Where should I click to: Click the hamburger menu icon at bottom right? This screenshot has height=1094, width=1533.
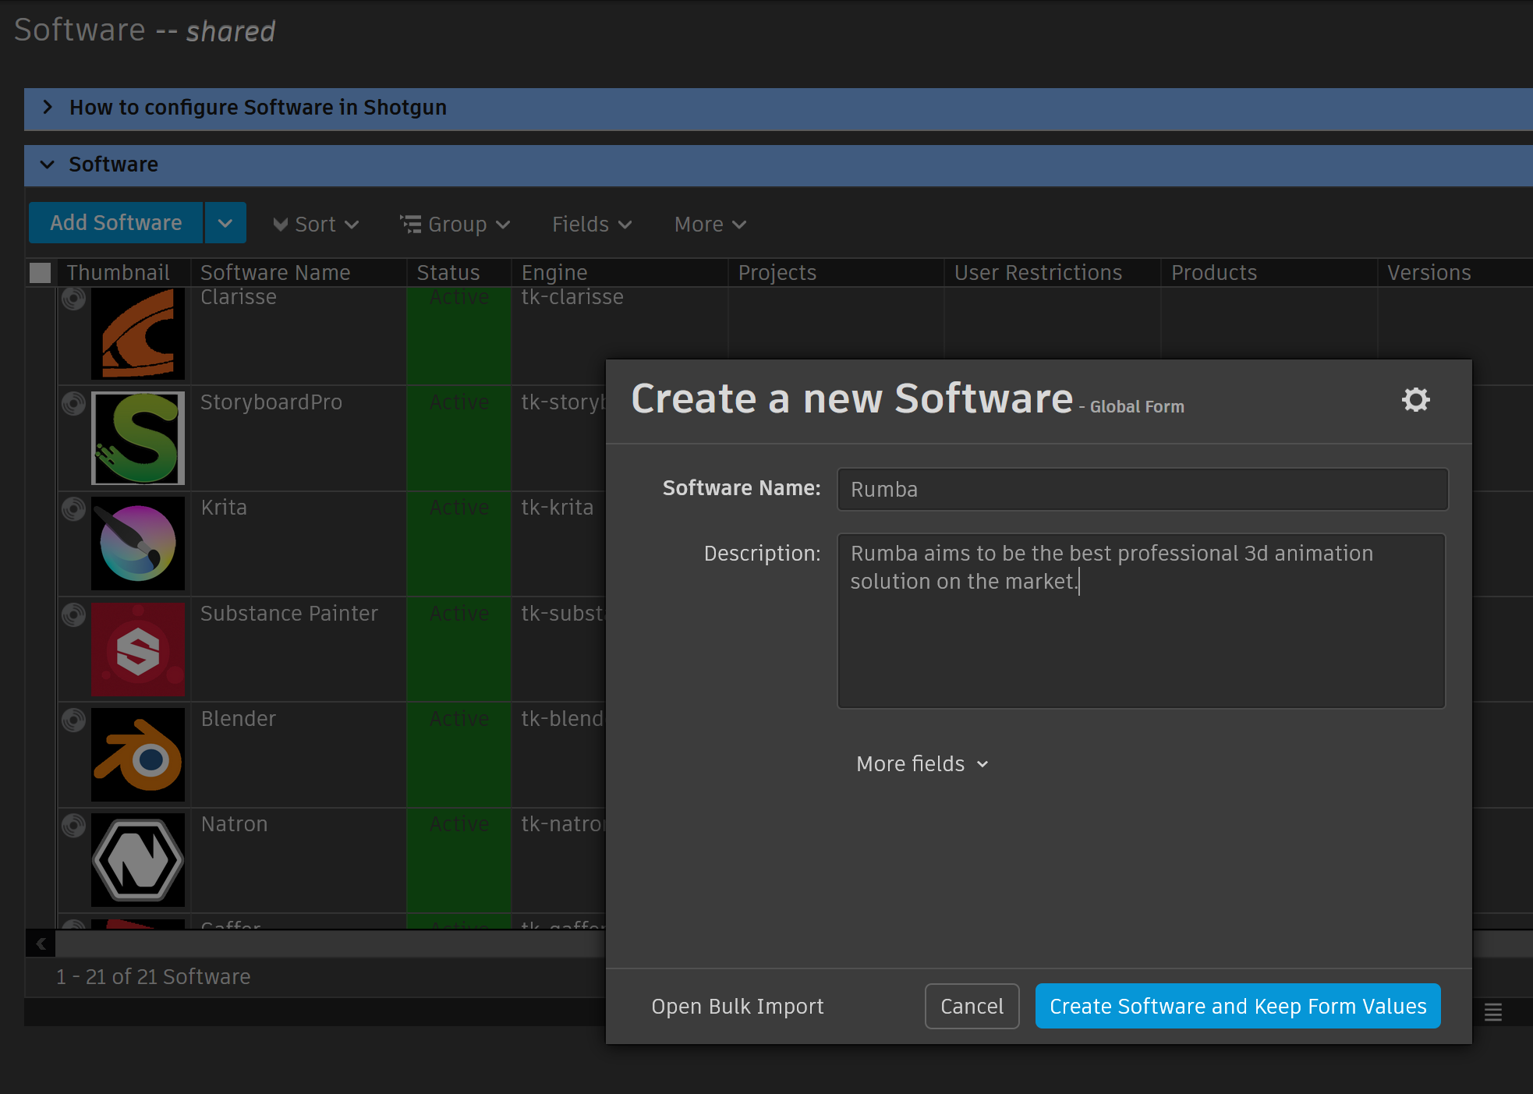click(x=1492, y=1012)
